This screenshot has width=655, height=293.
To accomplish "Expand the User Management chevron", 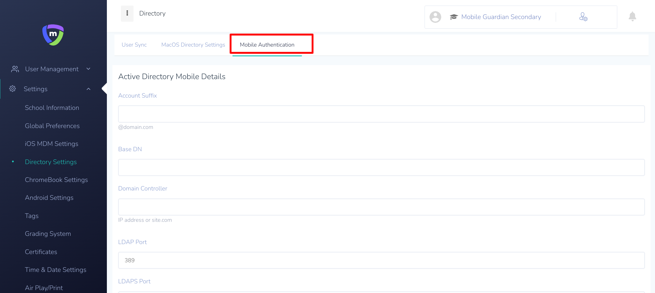I will pos(88,69).
